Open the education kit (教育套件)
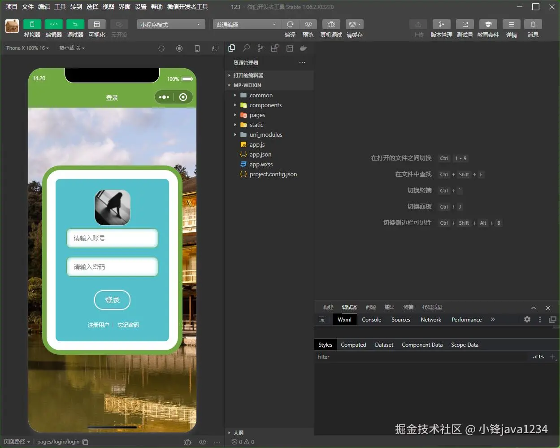 [488, 24]
